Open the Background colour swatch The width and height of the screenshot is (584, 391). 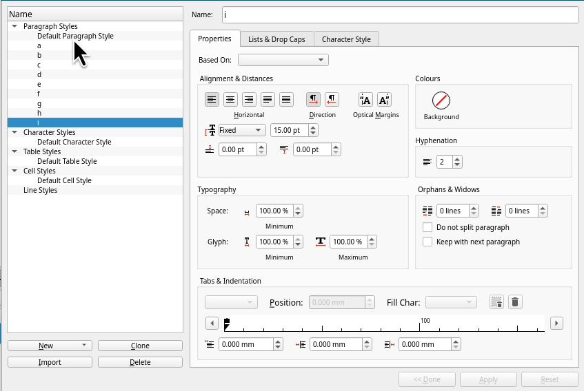pos(441,101)
